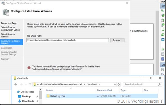Click the Explorer navigation pane scrollbar thumb
This screenshot has width=166, height=105.
click(40, 95)
